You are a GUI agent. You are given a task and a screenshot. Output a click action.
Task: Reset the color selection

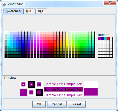[x=77, y=104]
